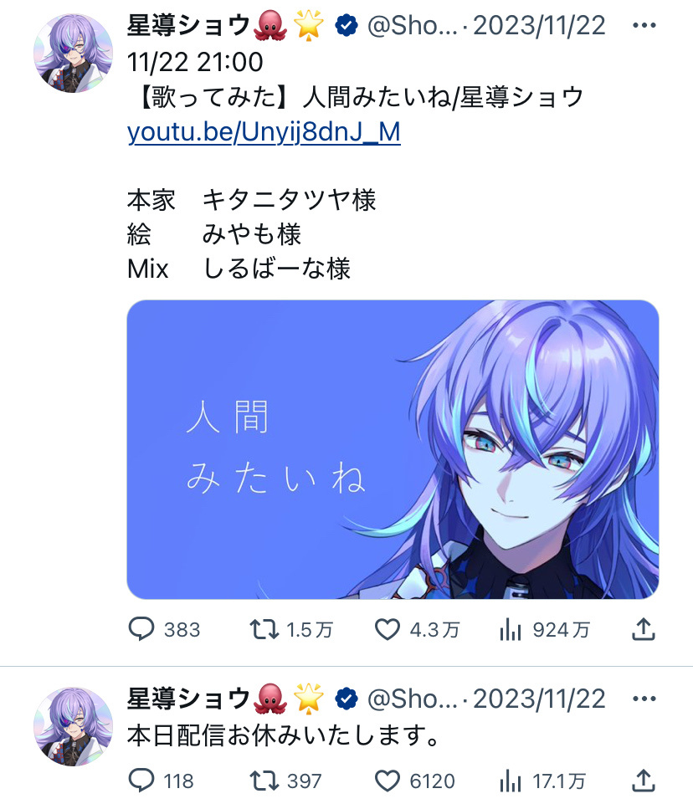Like the tweet with 4.3万 likes

pos(387,629)
